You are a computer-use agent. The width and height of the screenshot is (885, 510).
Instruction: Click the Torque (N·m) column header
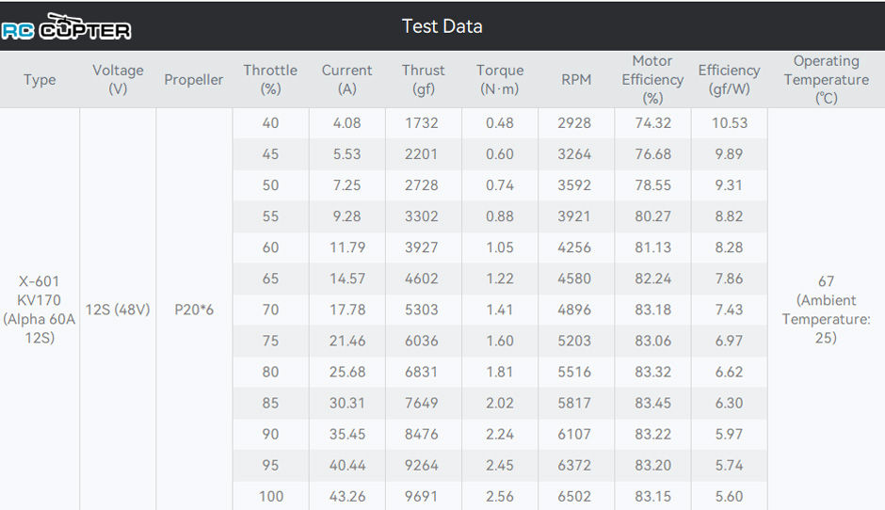click(x=500, y=80)
